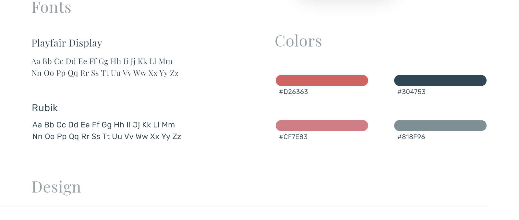The width and height of the screenshot is (519, 220).
Task: Click Playfair Display sample row Nn to Zz
Action: point(105,73)
